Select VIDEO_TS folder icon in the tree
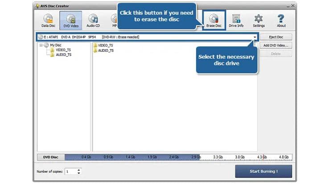The image size is (312, 184). (x=52, y=50)
